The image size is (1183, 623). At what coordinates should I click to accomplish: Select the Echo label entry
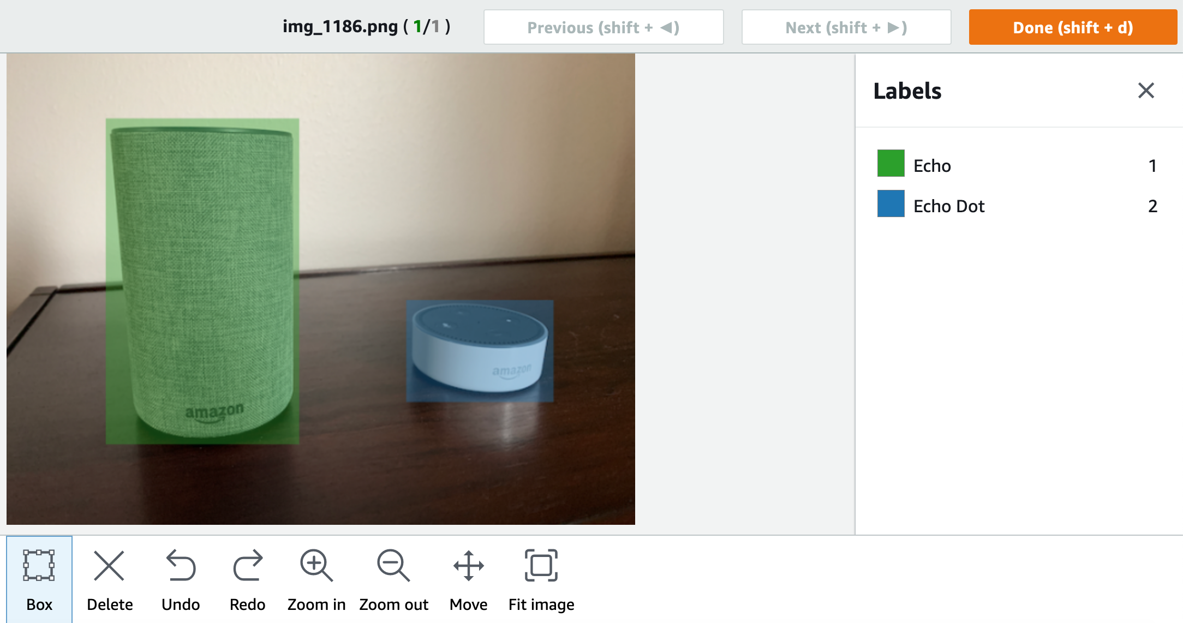pyautogui.click(x=932, y=165)
